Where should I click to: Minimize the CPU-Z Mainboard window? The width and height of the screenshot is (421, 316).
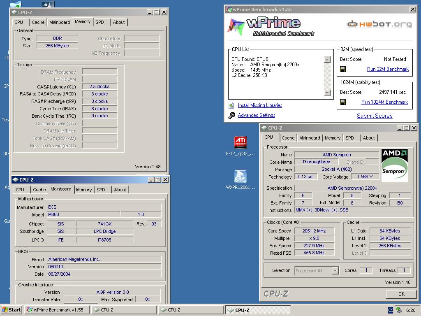point(151,180)
